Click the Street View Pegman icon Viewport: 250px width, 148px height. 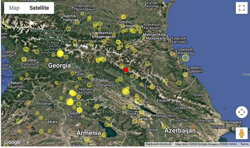coord(241,133)
